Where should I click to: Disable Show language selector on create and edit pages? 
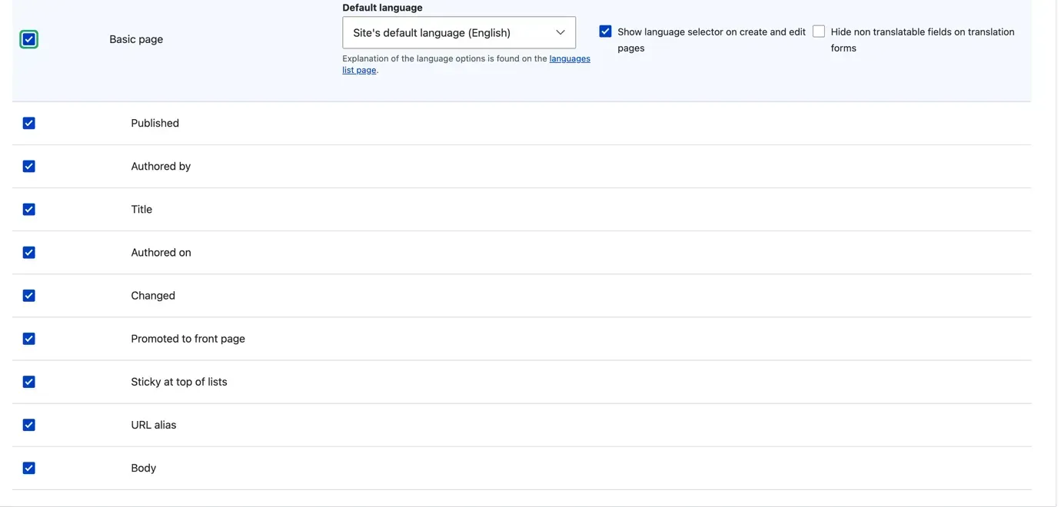(x=605, y=31)
